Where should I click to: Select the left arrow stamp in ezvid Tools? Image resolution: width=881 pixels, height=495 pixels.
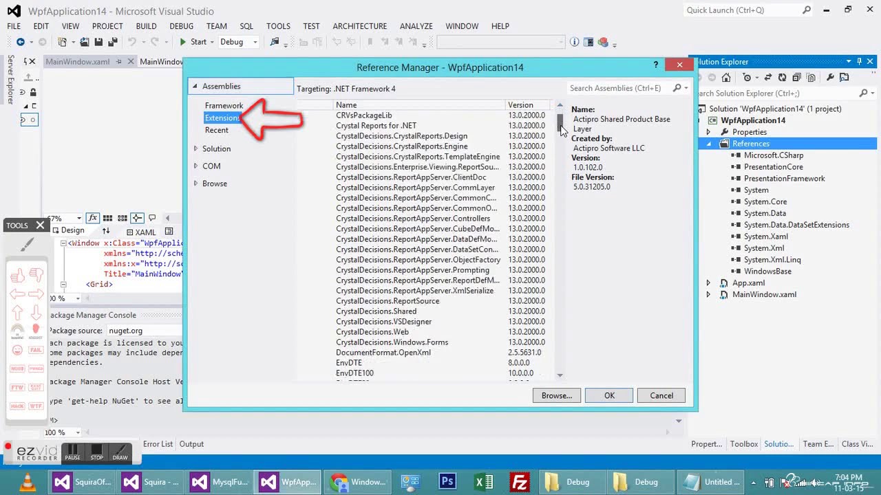(18, 294)
